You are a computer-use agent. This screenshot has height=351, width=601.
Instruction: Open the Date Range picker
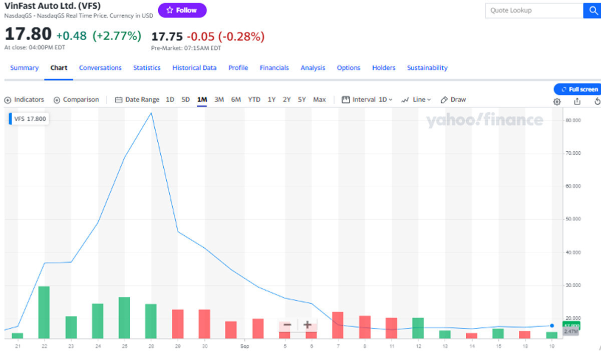click(x=137, y=99)
